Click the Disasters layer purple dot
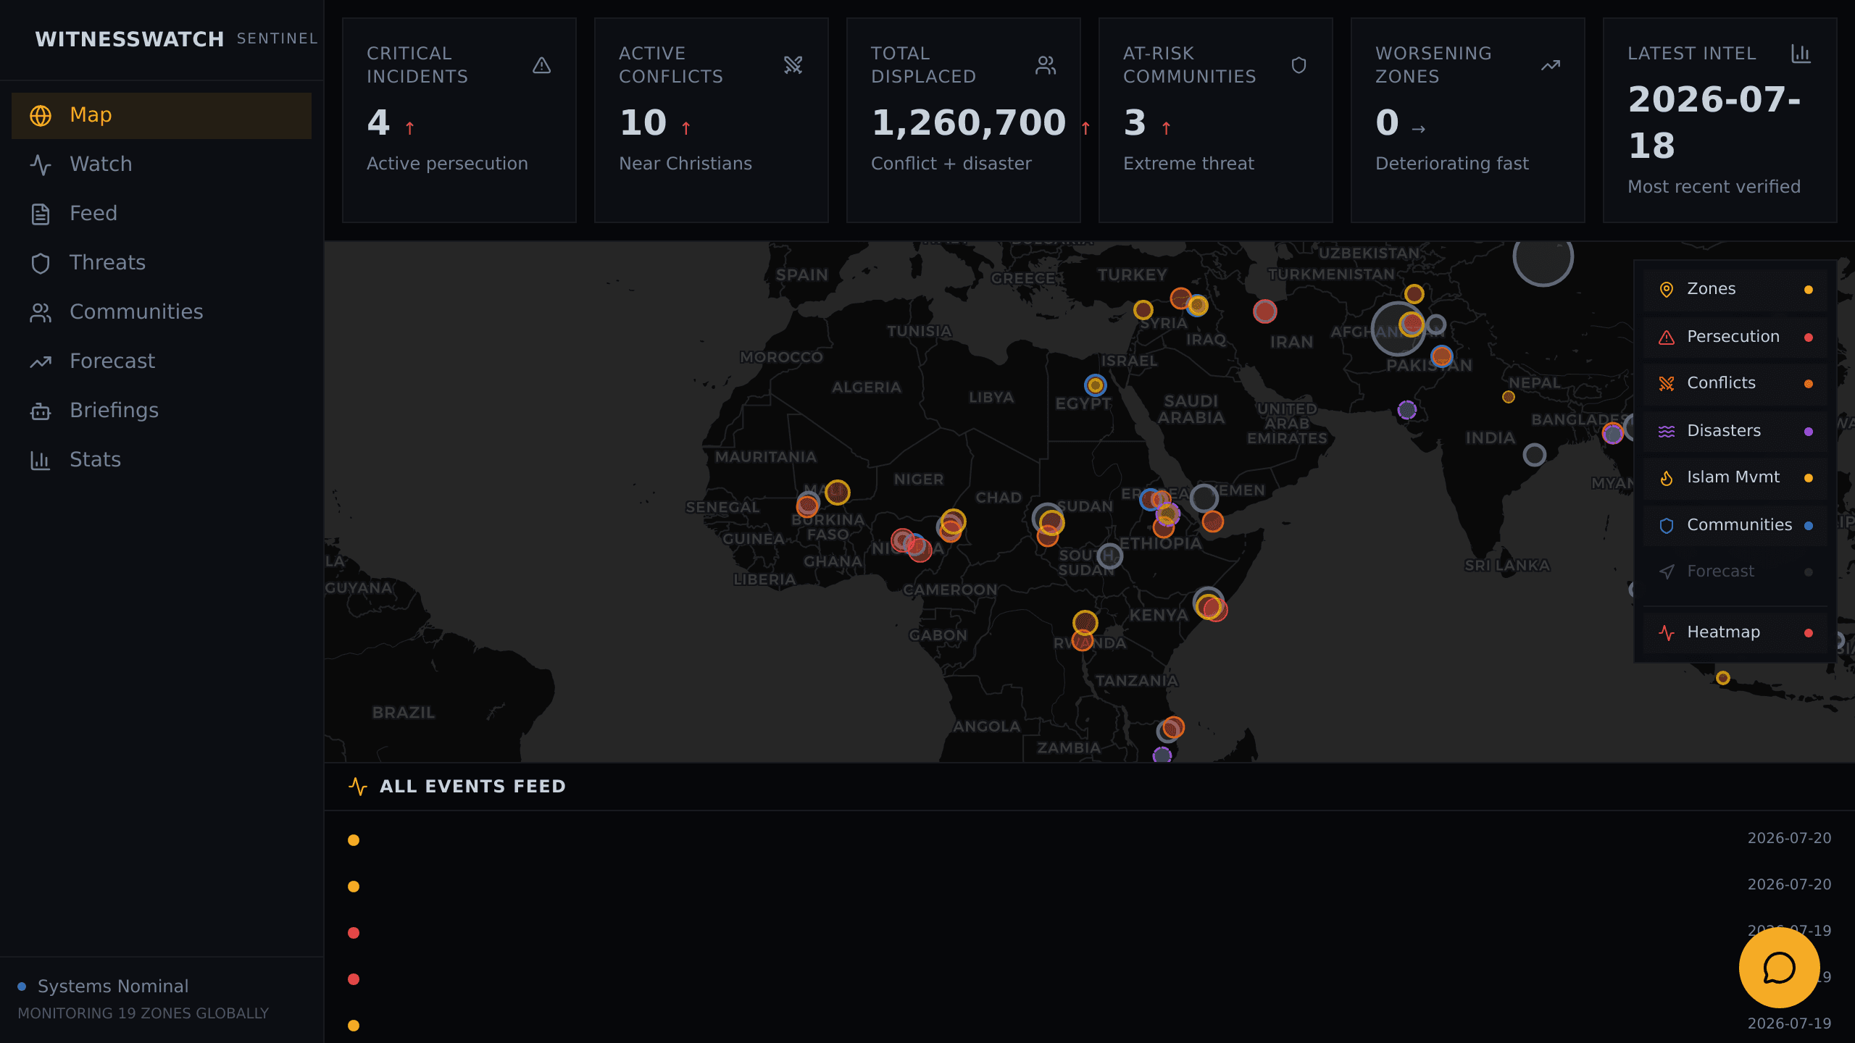1855x1043 pixels. pos(1809,432)
